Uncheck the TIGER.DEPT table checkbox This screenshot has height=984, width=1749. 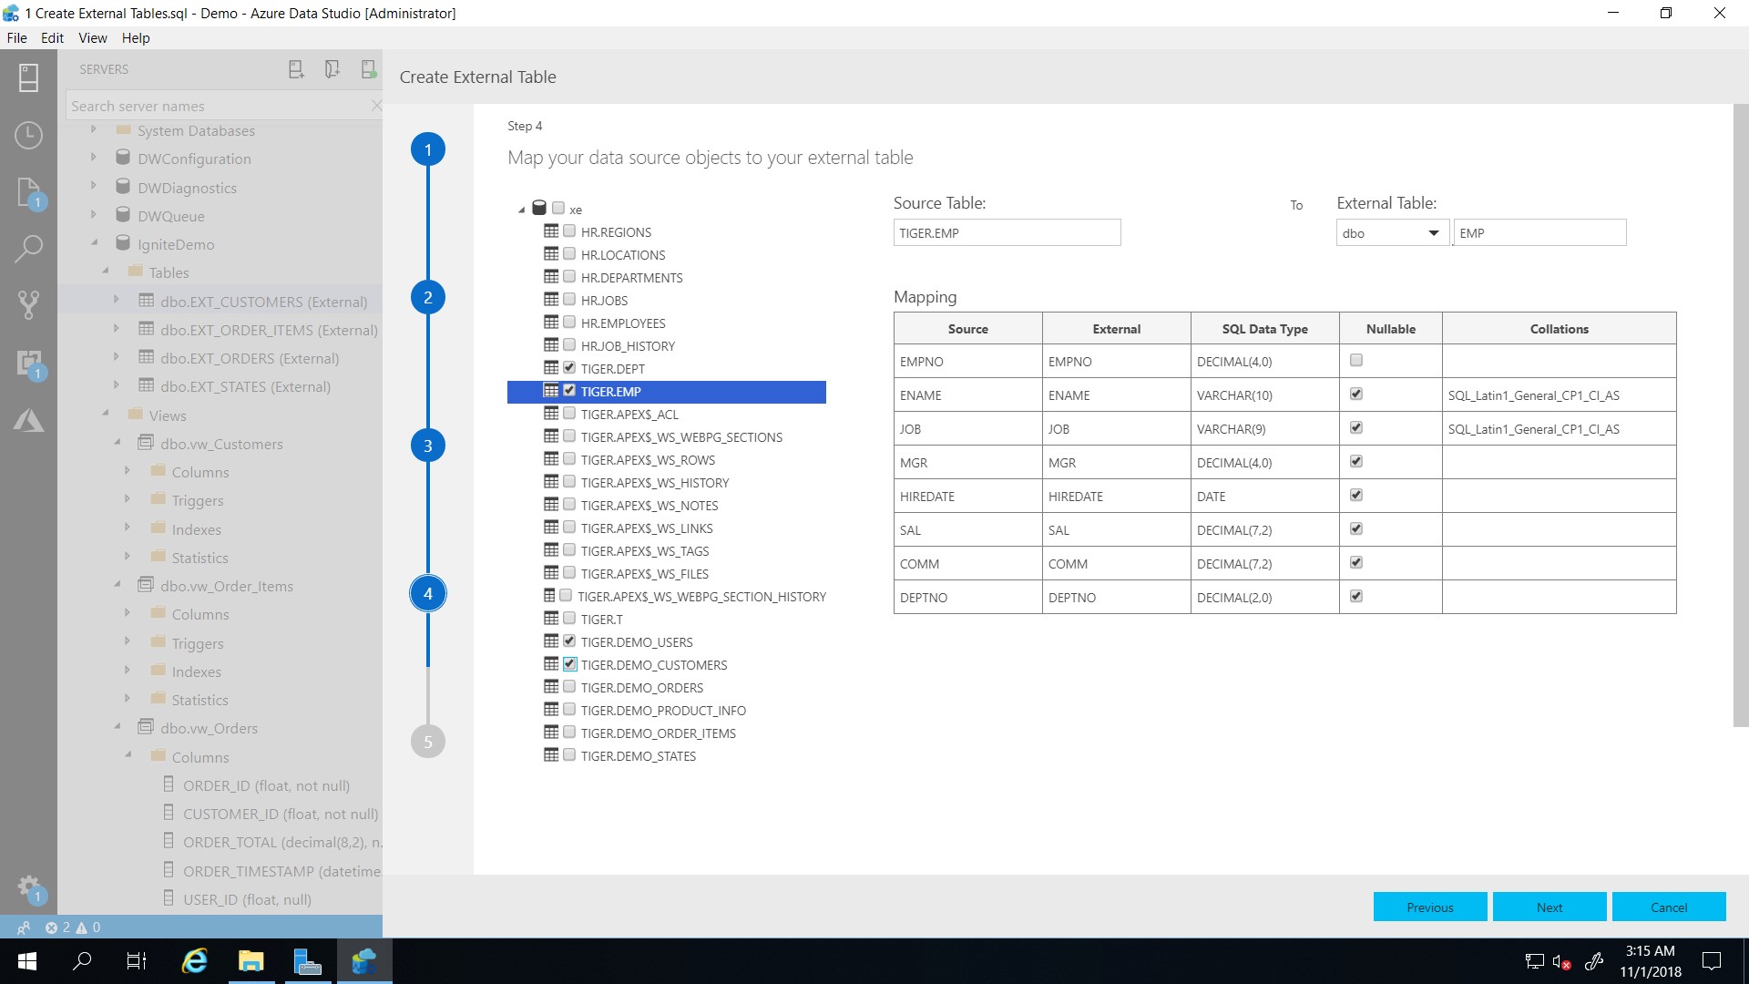[569, 367]
